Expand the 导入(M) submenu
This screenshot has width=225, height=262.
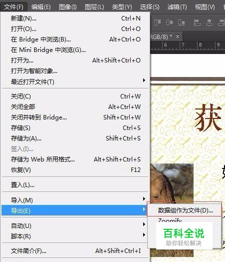click(75, 200)
